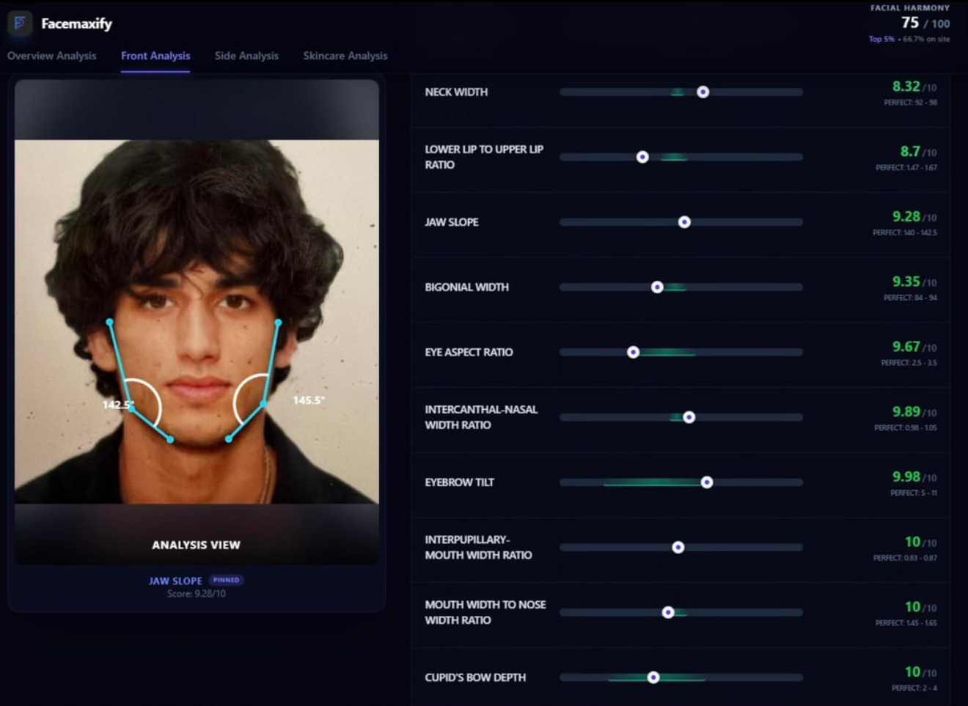968x706 pixels.
Task: Click the analyzed face photo
Action: tap(197, 322)
